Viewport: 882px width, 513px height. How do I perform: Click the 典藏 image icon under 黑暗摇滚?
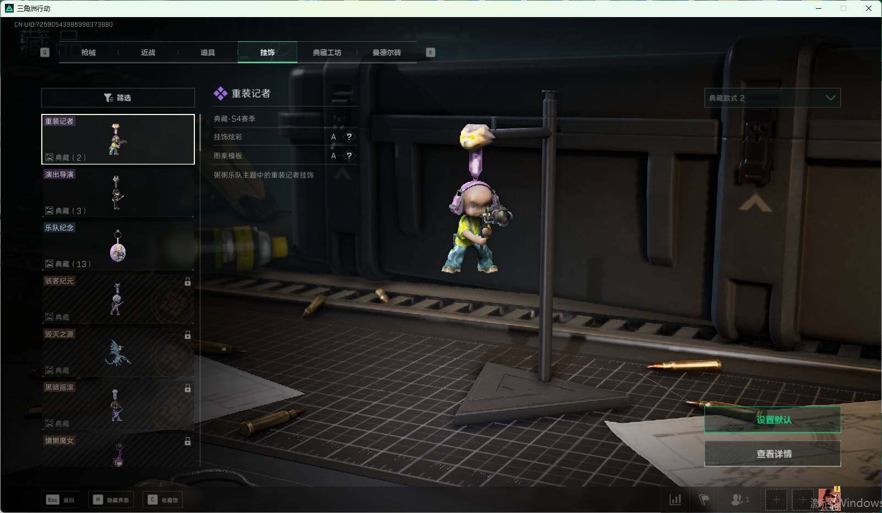pos(49,423)
